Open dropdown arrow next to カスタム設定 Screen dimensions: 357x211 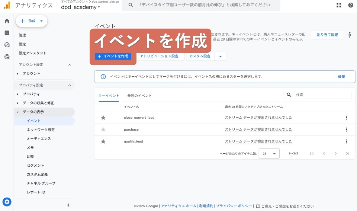point(221,56)
